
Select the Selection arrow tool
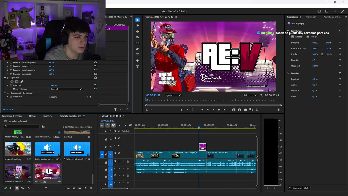tap(138, 20)
